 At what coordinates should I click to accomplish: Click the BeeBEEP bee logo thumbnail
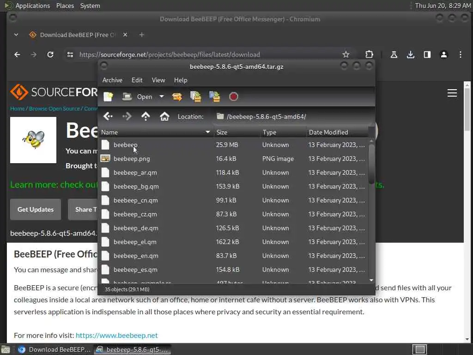click(33, 140)
